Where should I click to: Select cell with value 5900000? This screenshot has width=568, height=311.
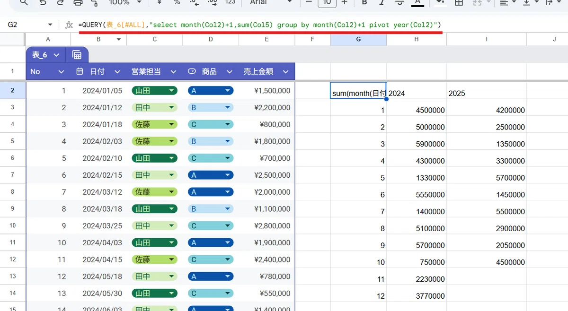[x=417, y=141]
